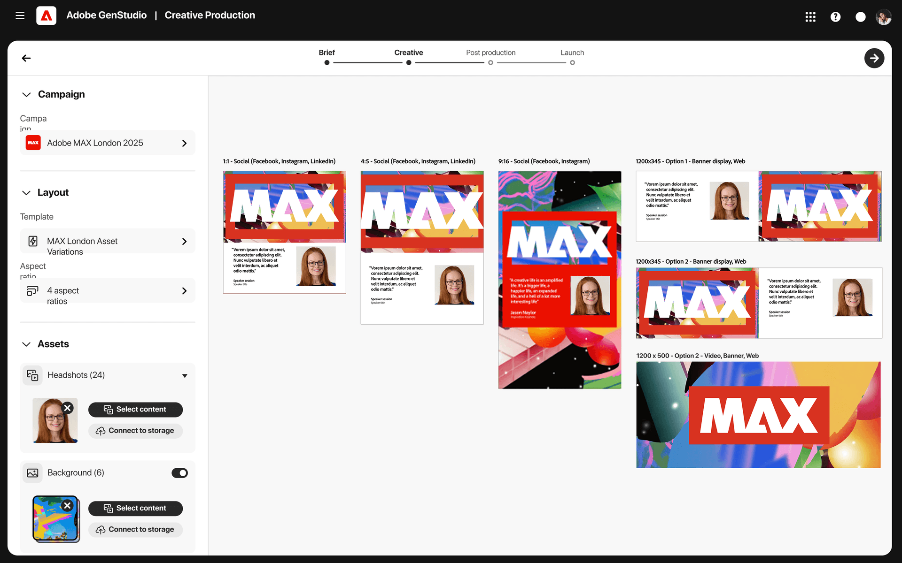902x563 pixels.
Task: Click the Background (6) label
Action: (76, 473)
